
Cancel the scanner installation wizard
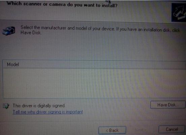pyautogui.click(x=172, y=129)
